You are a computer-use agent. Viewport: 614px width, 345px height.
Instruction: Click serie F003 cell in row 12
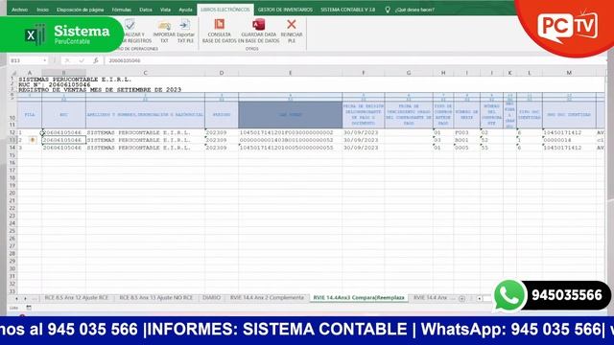[x=467, y=132]
